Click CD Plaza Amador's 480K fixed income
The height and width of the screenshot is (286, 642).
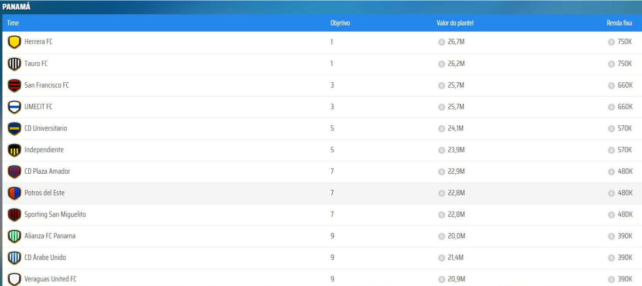click(625, 171)
